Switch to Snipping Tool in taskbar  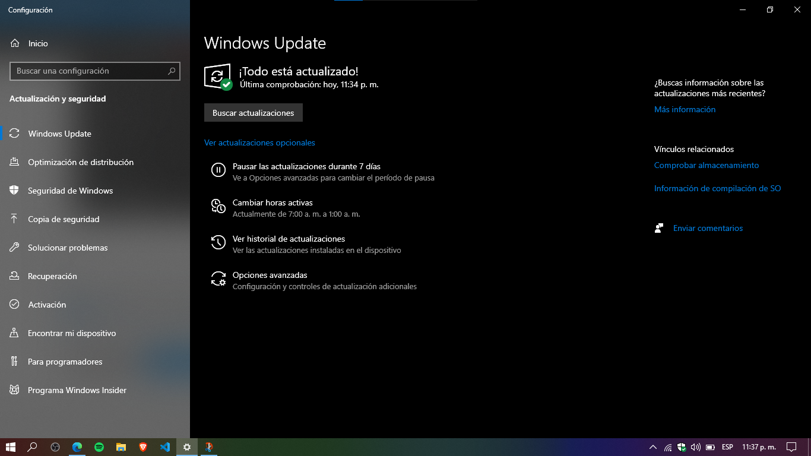click(209, 447)
